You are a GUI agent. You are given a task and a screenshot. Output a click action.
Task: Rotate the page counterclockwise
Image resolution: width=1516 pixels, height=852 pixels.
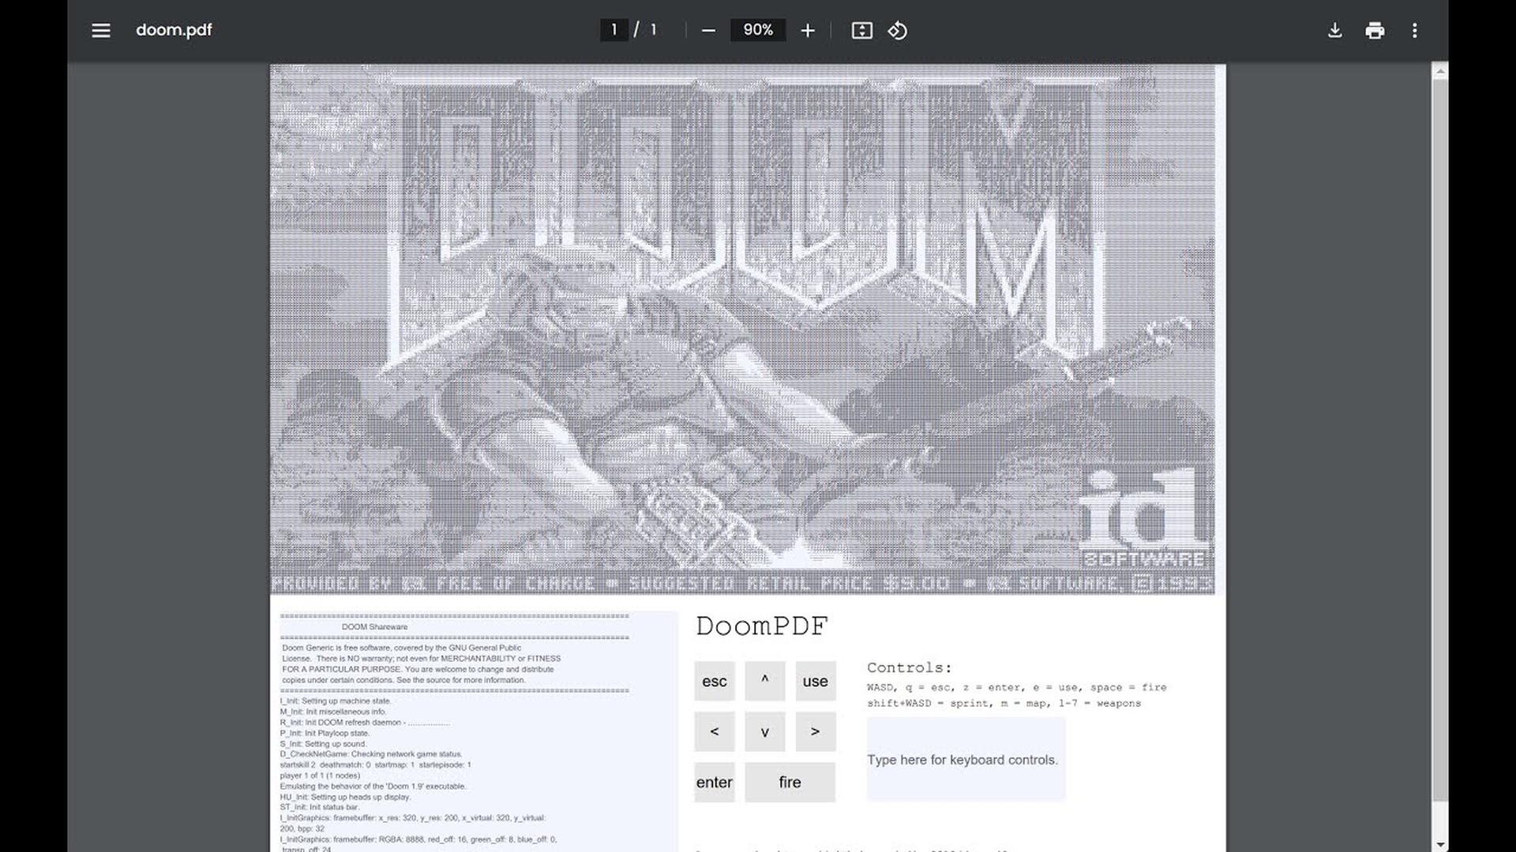point(897,30)
